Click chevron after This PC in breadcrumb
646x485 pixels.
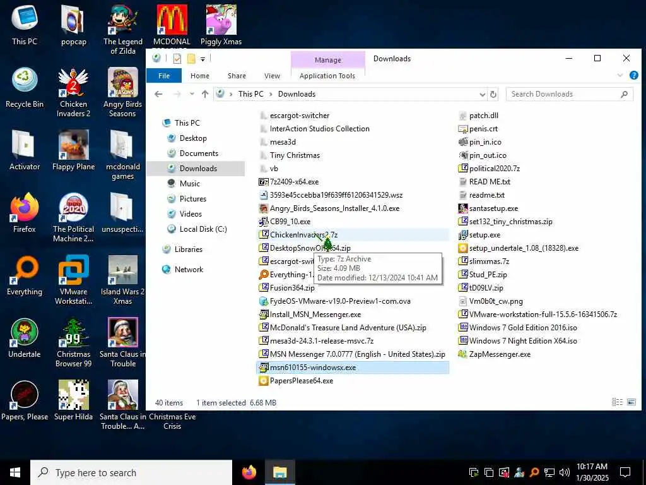[x=271, y=94]
